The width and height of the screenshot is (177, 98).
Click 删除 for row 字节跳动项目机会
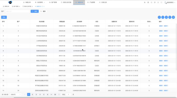click(166, 46)
